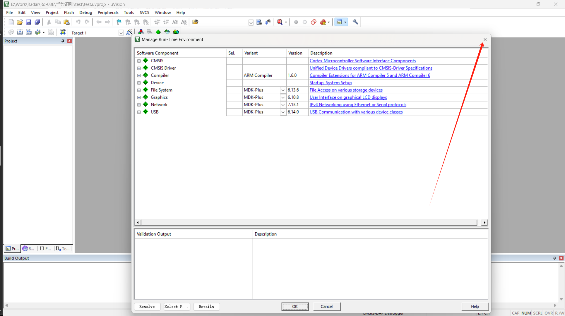565x316 pixels.
Task: Click the Translate file icon
Action: pos(11,32)
